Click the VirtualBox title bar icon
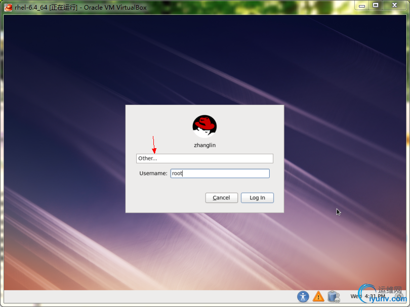This screenshot has height=307, width=410. tap(8, 7)
